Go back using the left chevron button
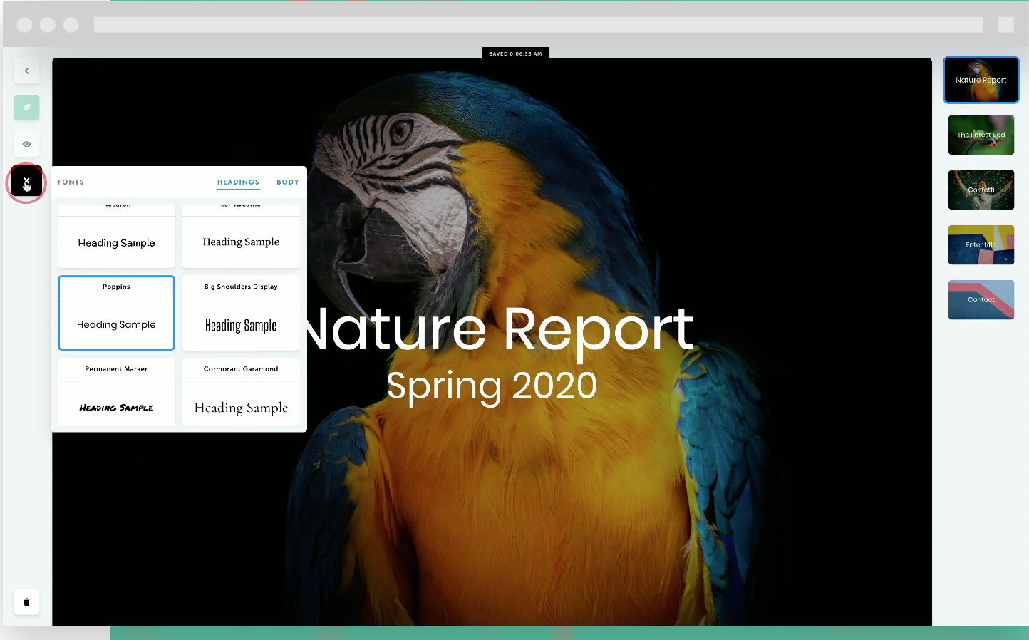Screen dimensions: 1029x640 tap(26, 71)
